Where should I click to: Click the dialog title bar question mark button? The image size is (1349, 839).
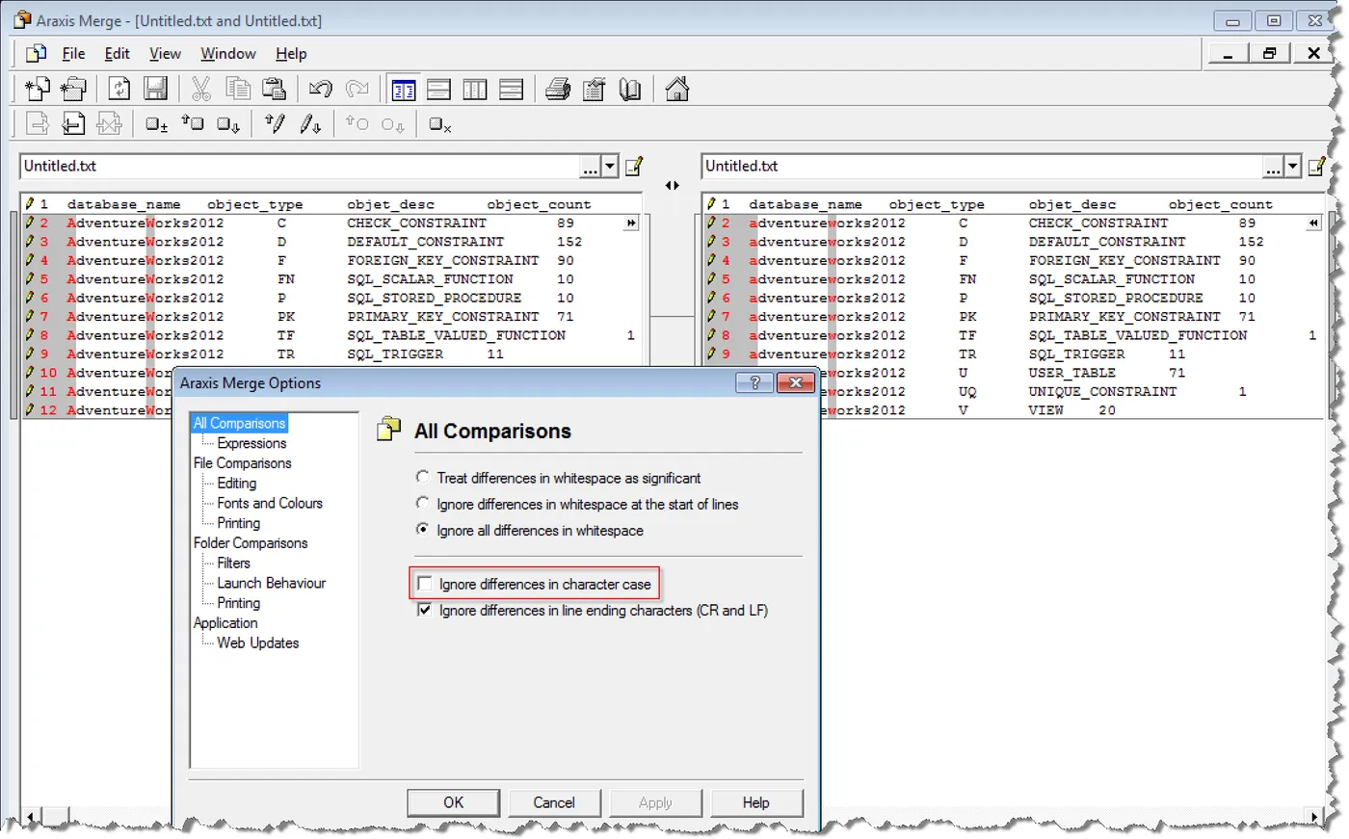pyautogui.click(x=754, y=382)
